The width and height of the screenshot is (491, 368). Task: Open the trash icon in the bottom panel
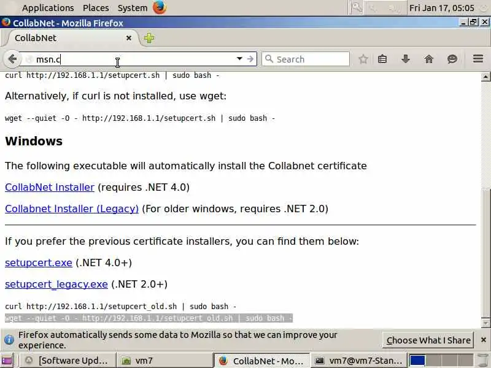coord(483,361)
